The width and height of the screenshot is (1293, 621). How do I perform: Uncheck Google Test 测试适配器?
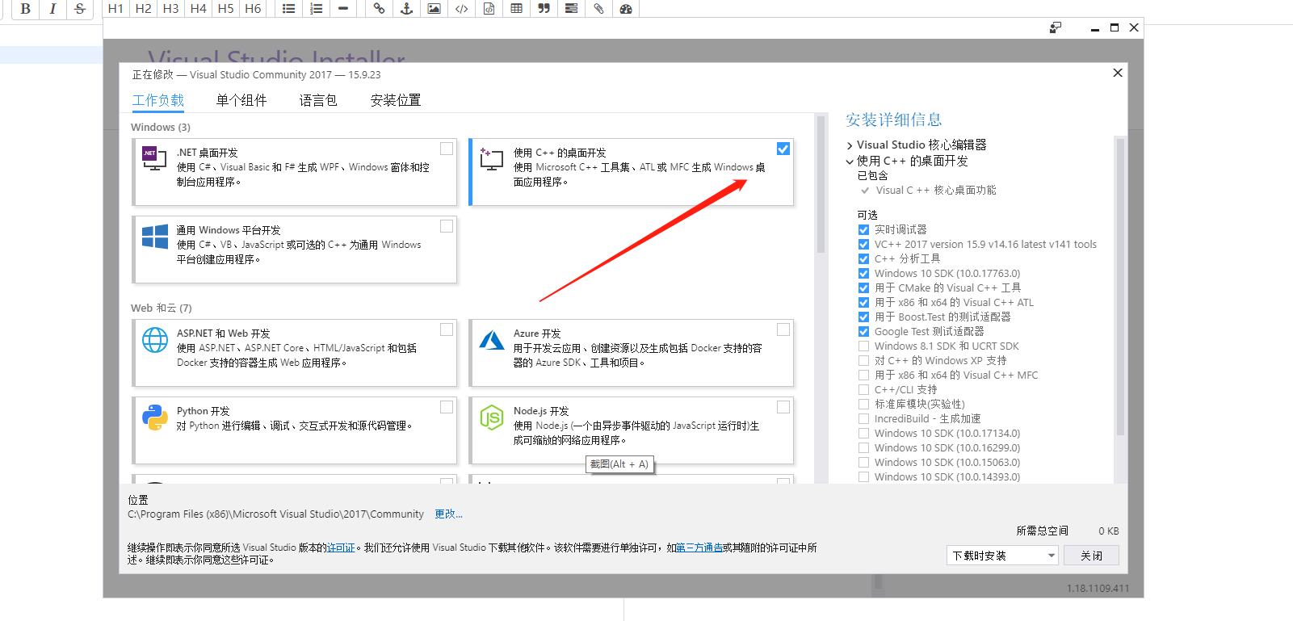click(863, 332)
